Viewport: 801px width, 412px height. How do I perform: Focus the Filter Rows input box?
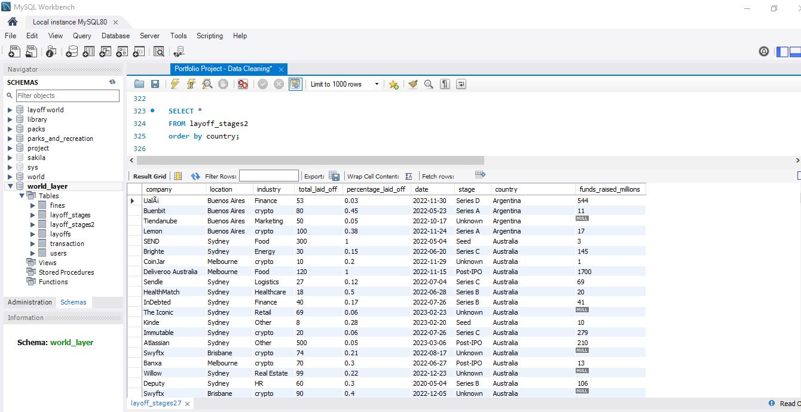coord(269,176)
